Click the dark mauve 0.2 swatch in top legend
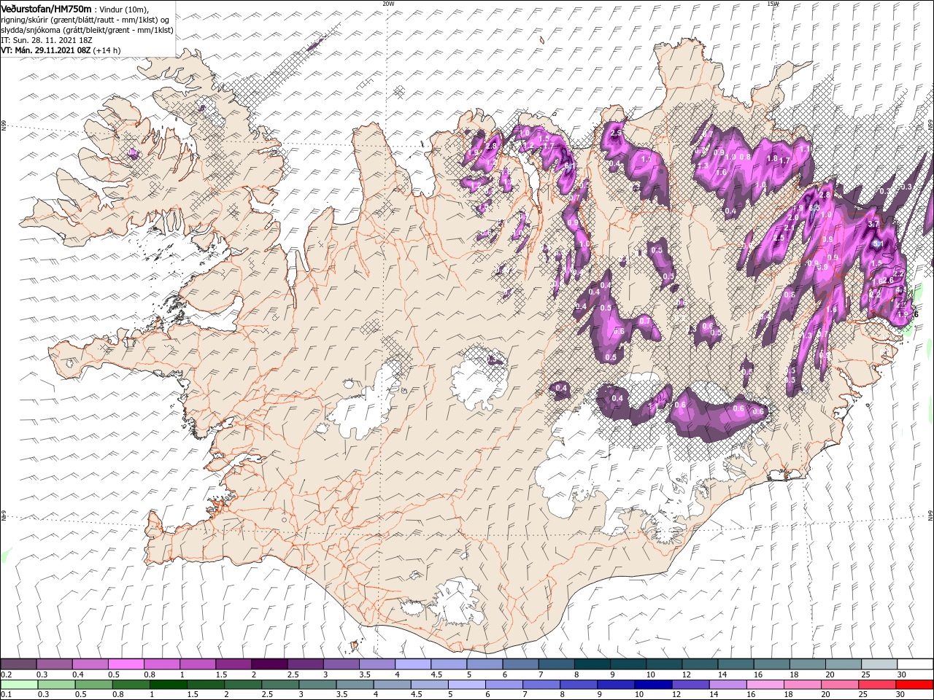This screenshot has height=700, width=934. [18, 664]
